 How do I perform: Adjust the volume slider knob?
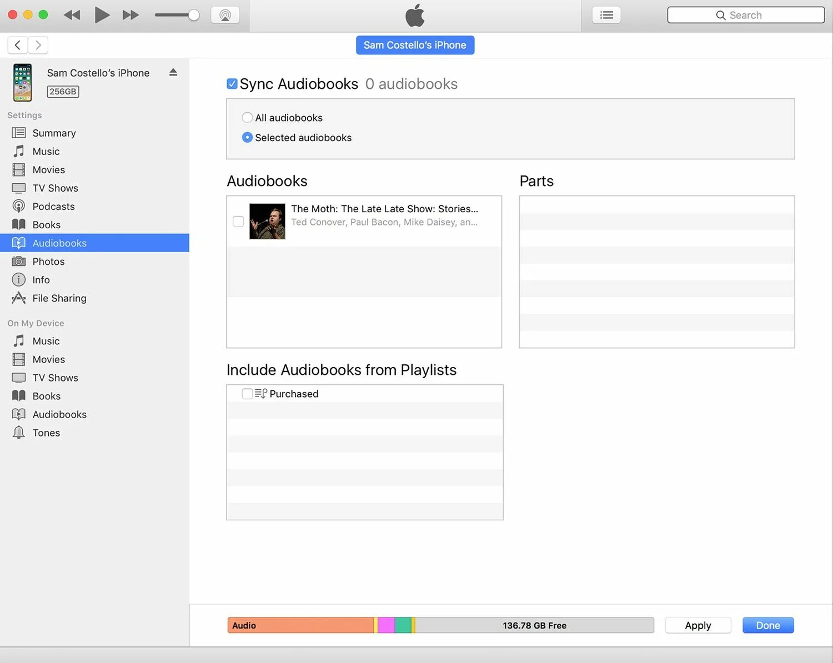pos(193,15)
